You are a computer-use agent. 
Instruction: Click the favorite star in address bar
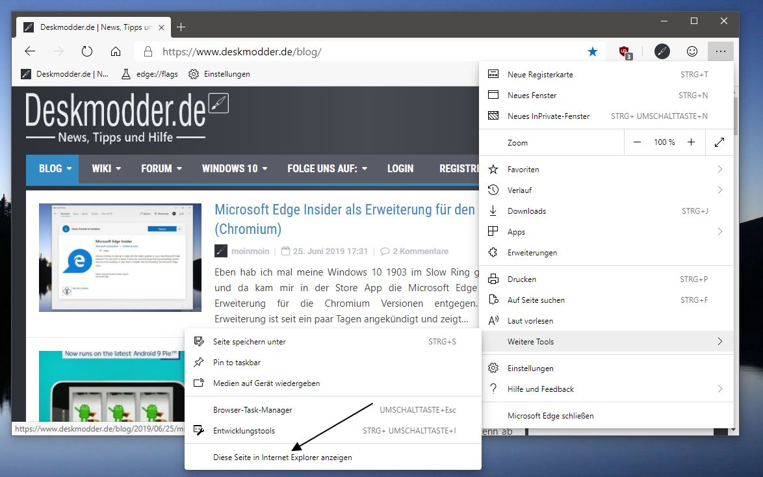coord(593,51)
